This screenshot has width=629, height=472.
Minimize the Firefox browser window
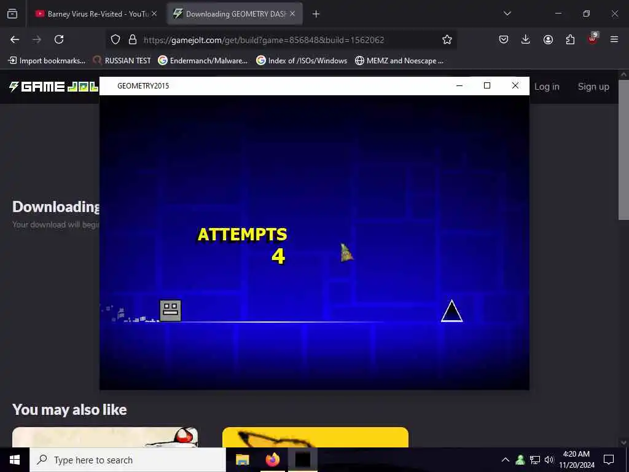coord(558,14)
